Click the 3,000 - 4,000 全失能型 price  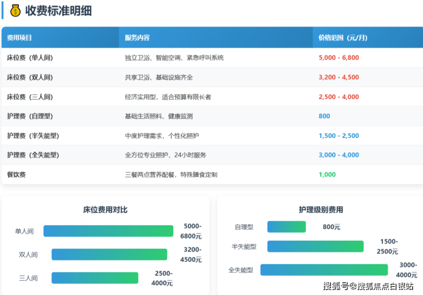click(x=339, y=155)
